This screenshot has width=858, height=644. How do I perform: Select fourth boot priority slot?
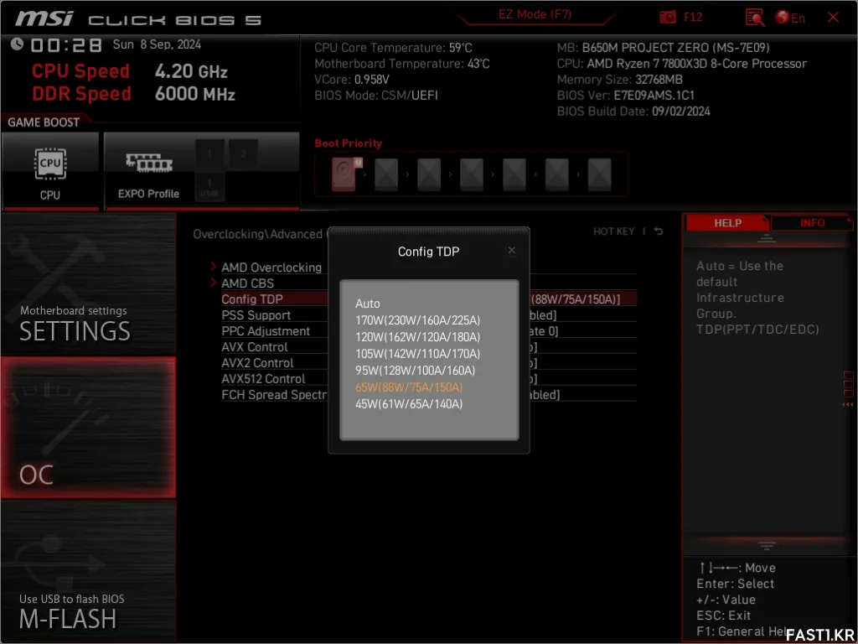coord(472,174)
